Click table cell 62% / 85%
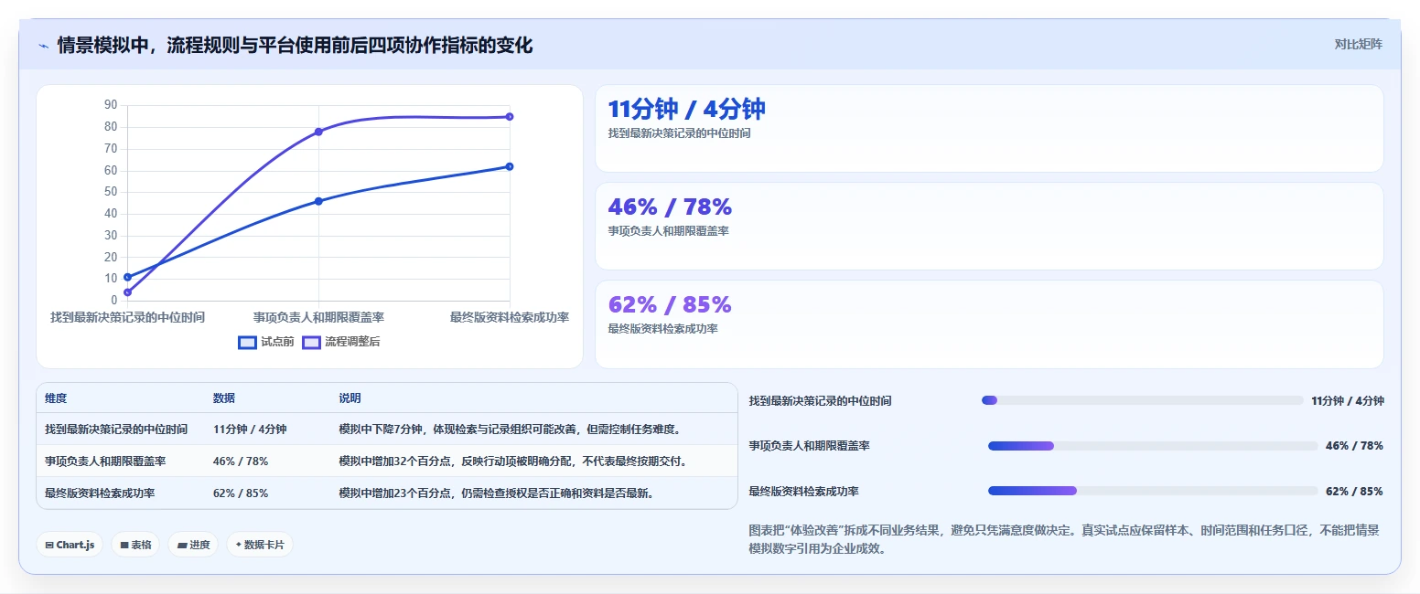Viewport: 1420px width, 594px height. [x=241, y=493]
